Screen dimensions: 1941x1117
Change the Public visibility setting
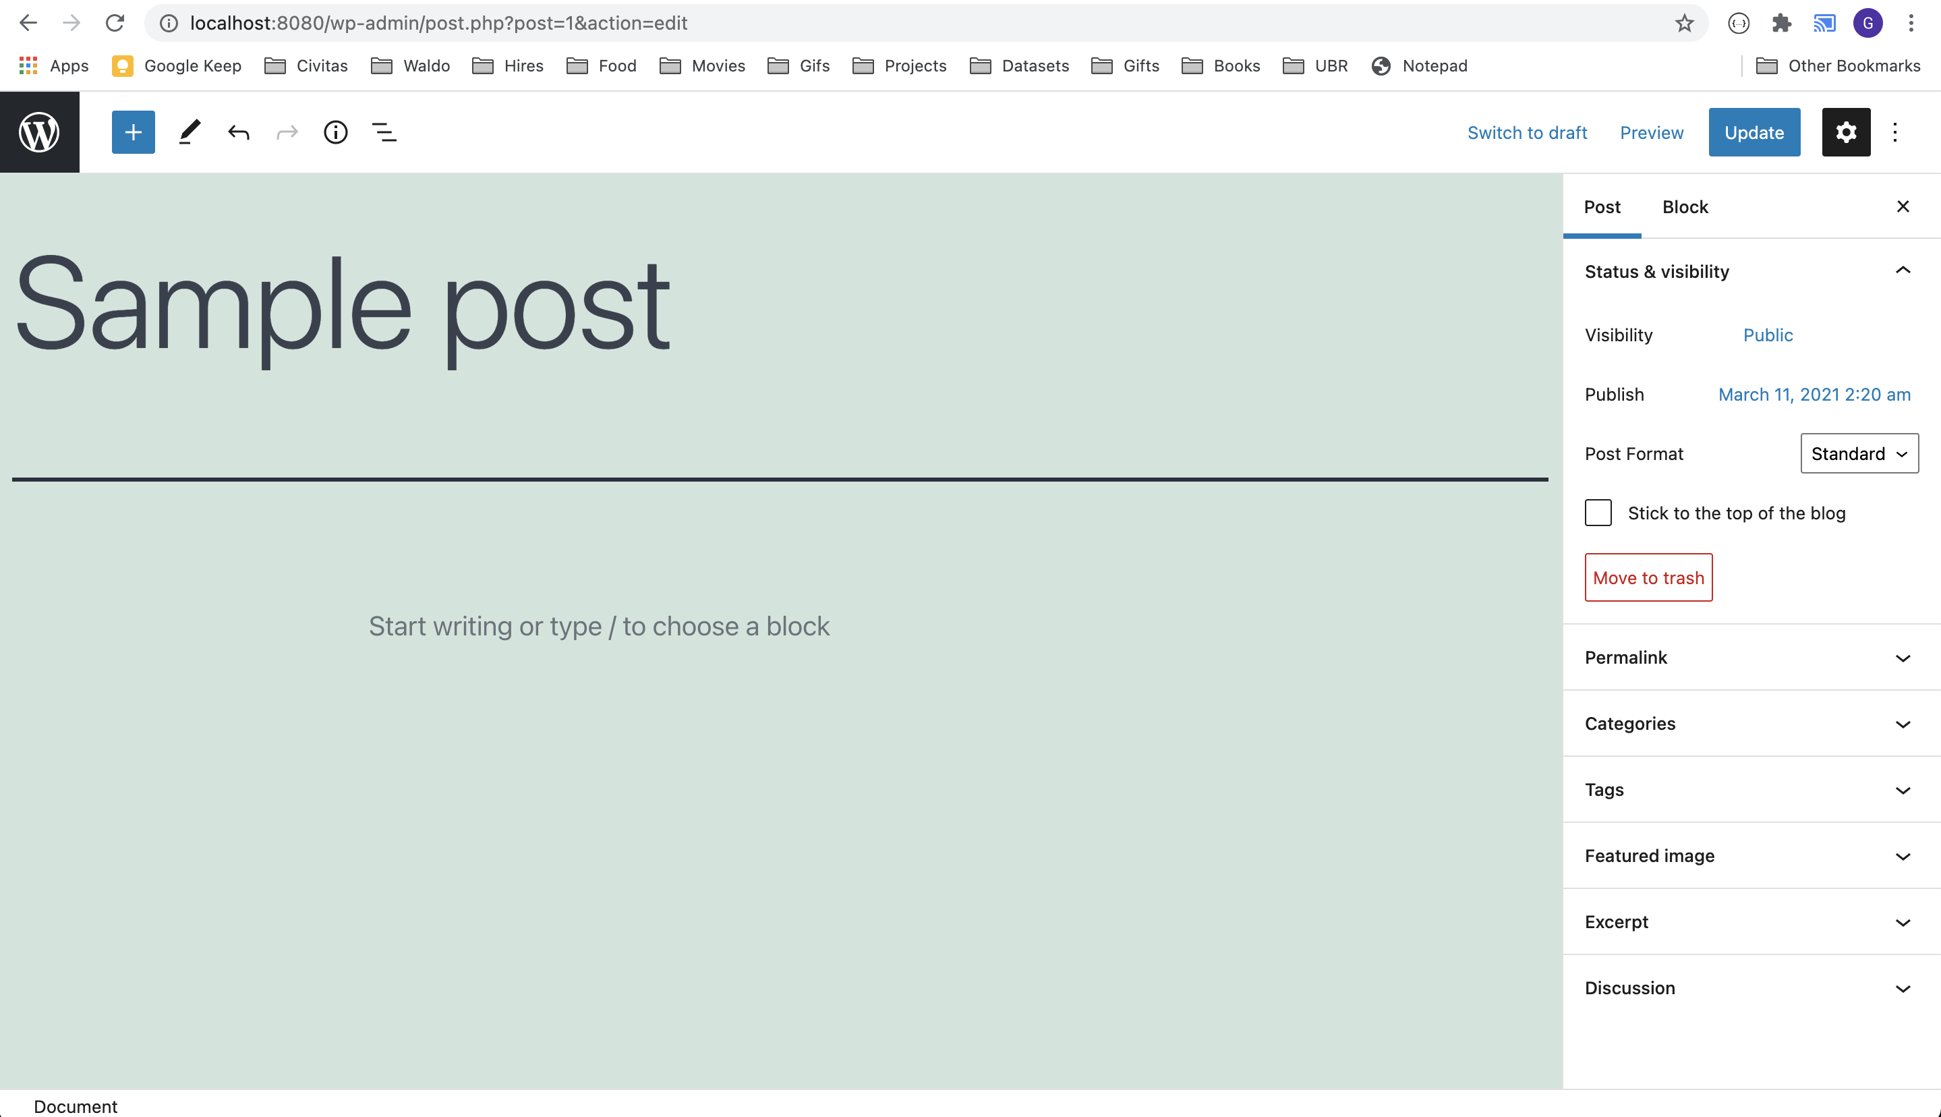[x=1767, y=335]
